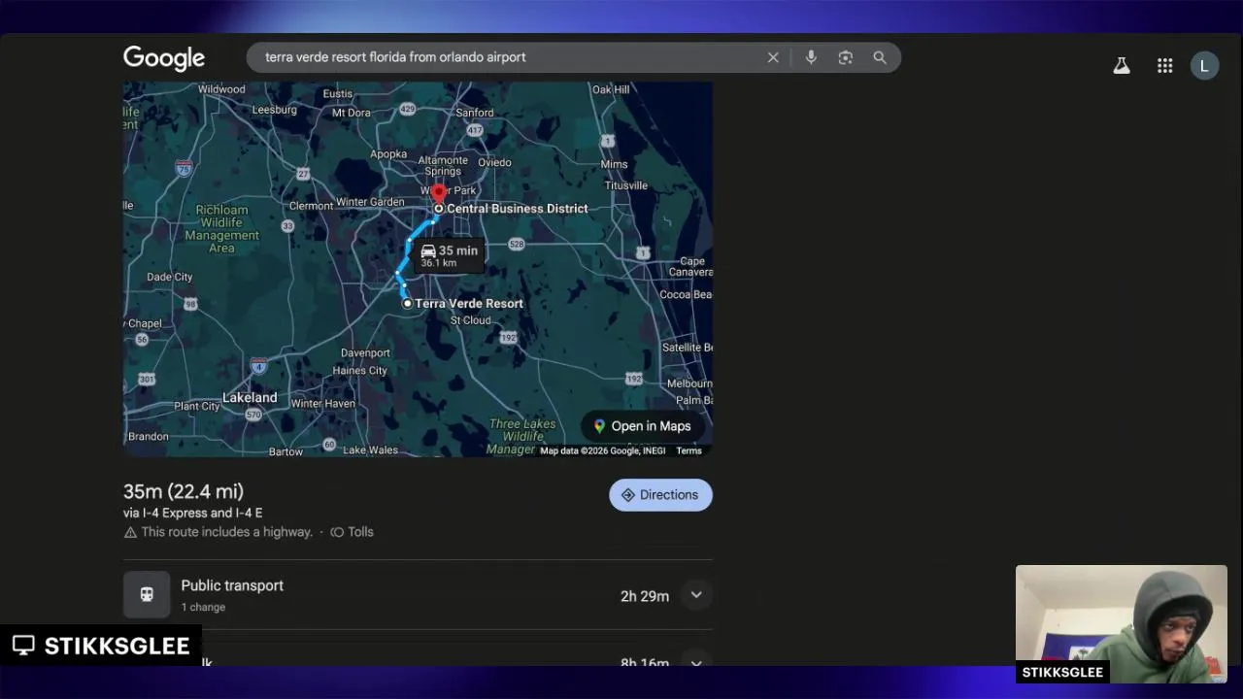Open in Maps button
This screenshot has height=699, width=1243.
[x=642, y=426]
